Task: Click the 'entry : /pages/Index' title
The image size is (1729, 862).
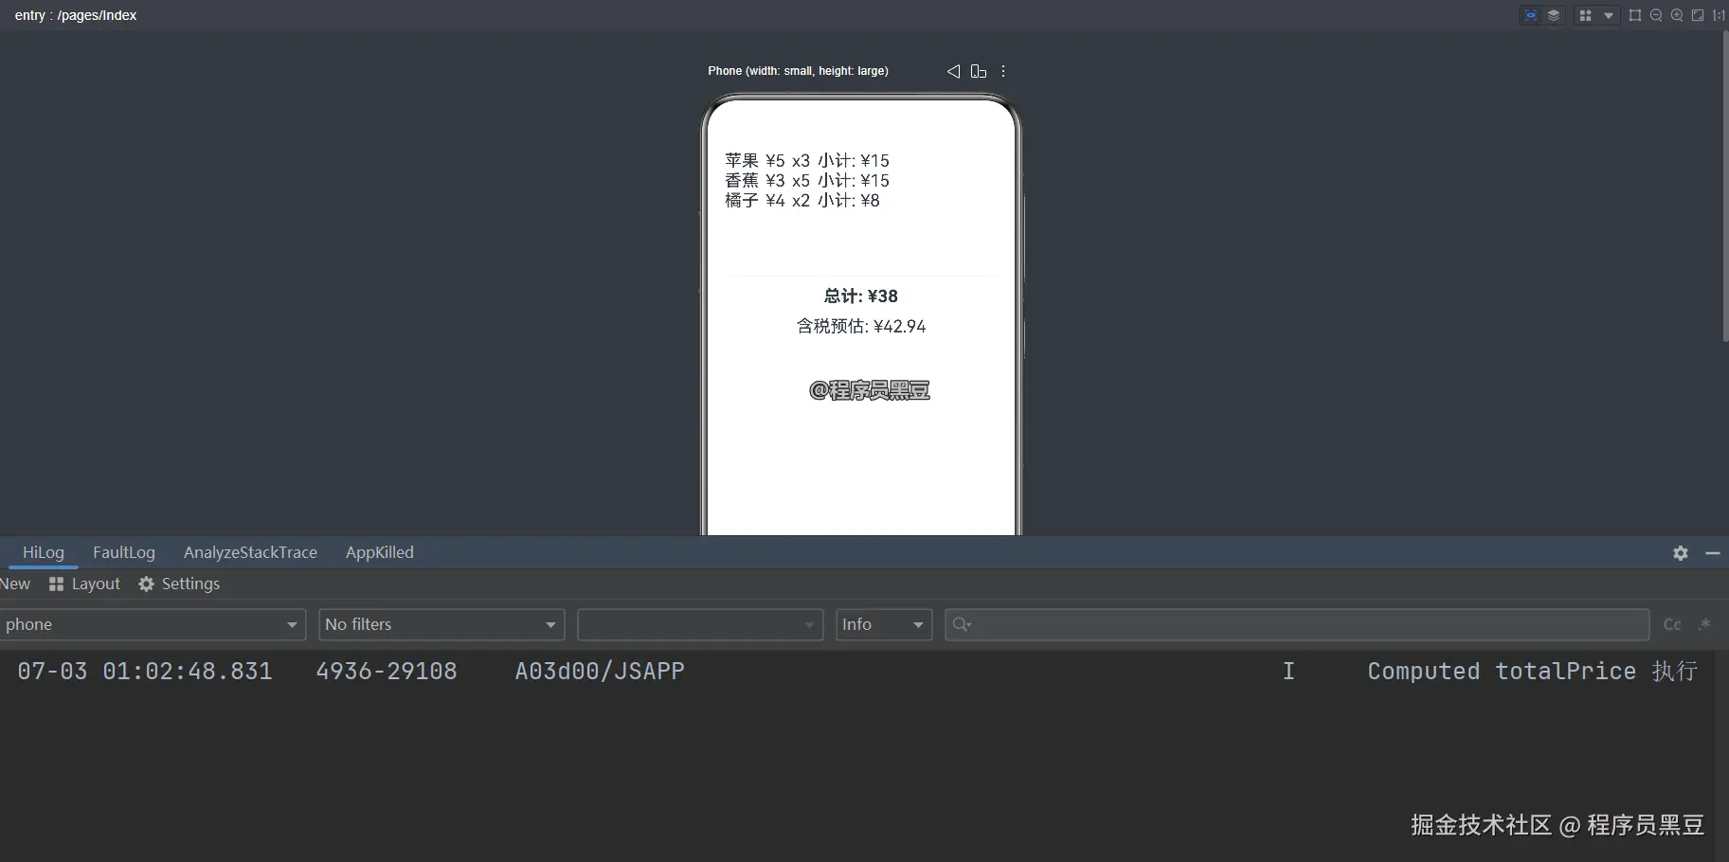Action: point(76,15)
